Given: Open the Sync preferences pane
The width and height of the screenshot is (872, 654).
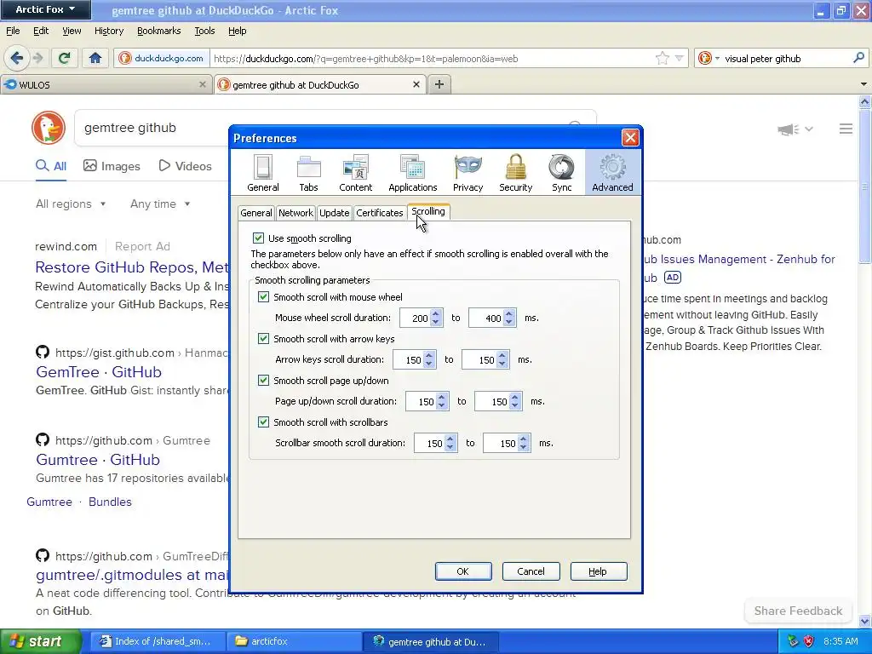Looking at the screenshot, I should tap(562, 173).
